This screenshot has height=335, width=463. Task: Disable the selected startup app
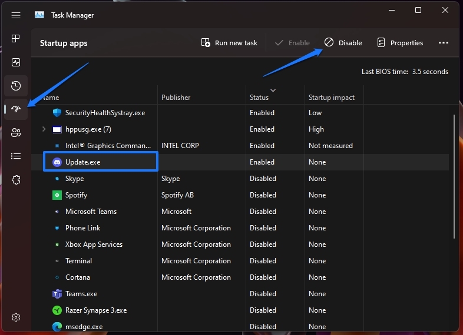coord(343,43)
